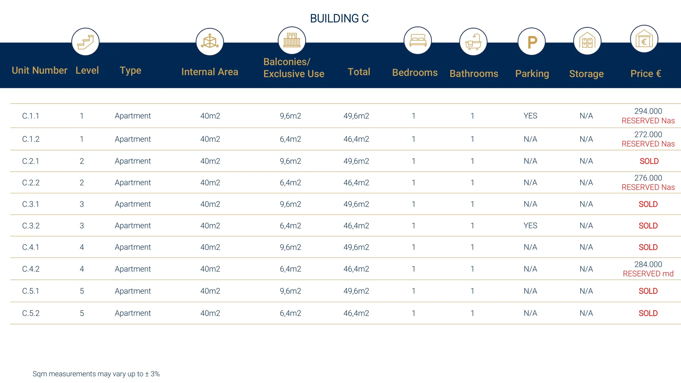The width and height of the screenshot is (681, 383).
Task: Select unit number C.4.1
Action: point(31,247)
